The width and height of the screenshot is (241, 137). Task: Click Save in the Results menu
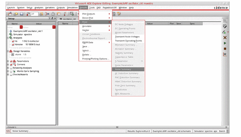[x=95, y=46]
